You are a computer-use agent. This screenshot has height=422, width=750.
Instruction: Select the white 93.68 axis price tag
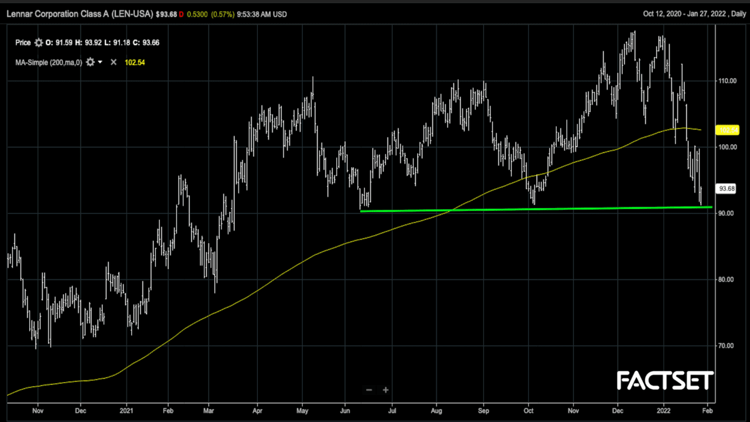pyautogui.click(x=727, y=189)
